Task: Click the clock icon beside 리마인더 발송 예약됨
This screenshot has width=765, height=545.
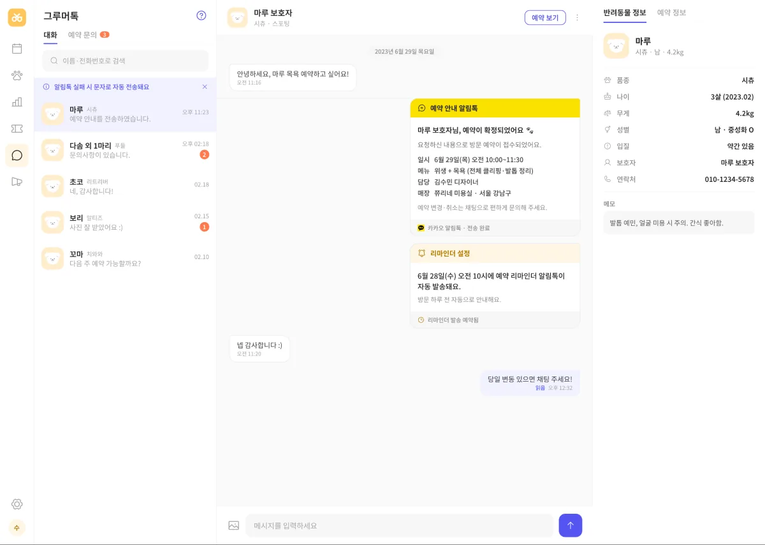Action: [x=421, y=320]
